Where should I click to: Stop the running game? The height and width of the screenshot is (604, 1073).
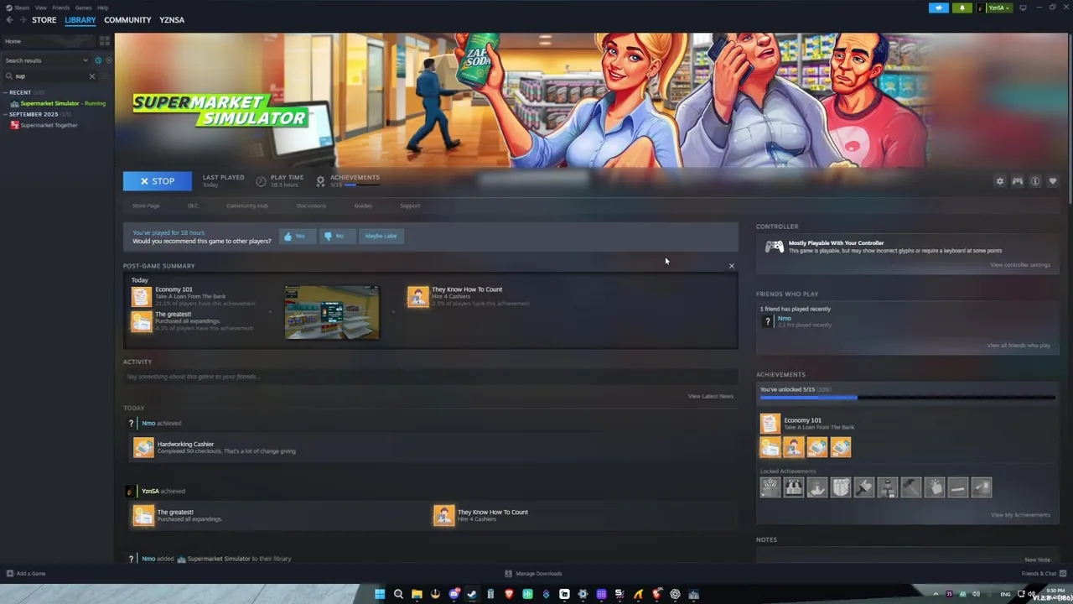[157, 181]
